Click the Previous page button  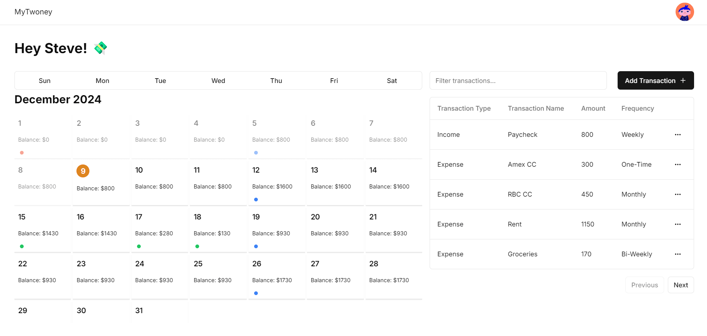[x=644, y=285]
